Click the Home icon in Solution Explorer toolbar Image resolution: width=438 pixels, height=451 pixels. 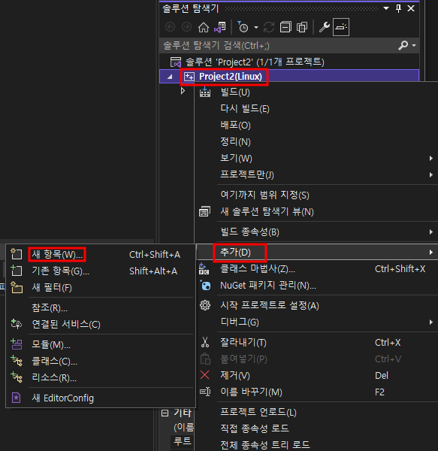(x=204, y=27)
